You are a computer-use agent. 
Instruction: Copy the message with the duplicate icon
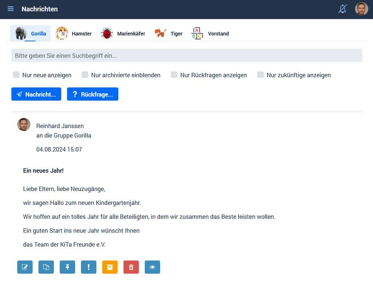46,267
